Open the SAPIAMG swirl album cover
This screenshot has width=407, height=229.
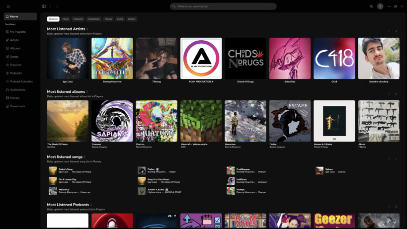(x=112, y=121)
